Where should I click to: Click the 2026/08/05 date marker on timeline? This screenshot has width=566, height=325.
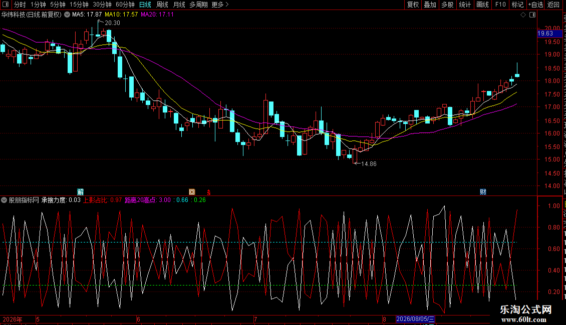point(415,319)
